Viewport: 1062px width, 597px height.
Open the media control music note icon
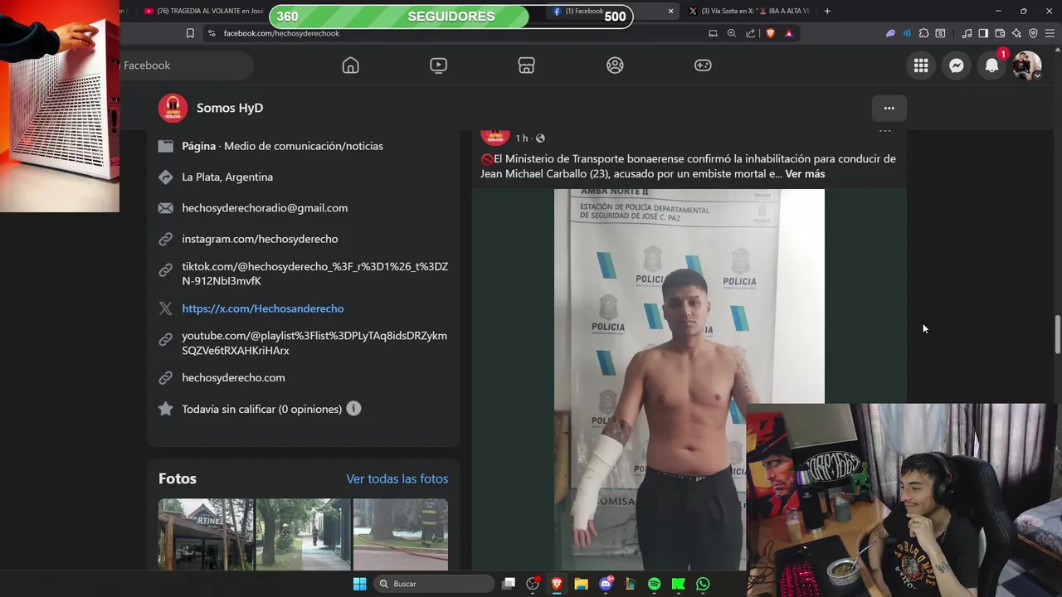point(967,33)
